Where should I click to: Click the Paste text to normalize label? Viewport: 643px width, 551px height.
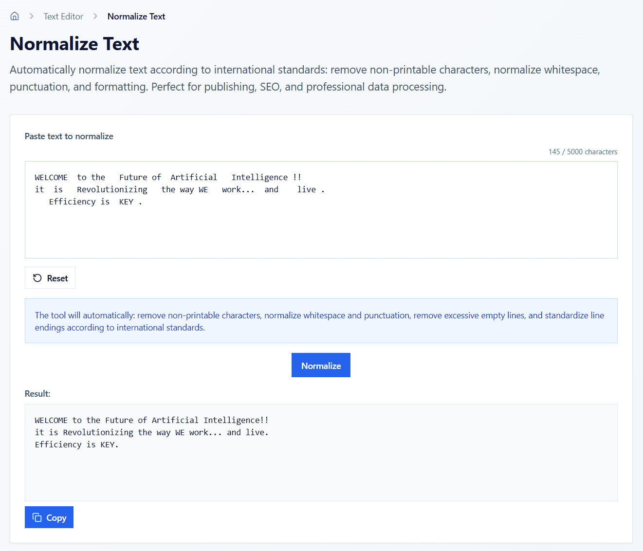coord(69,136)
